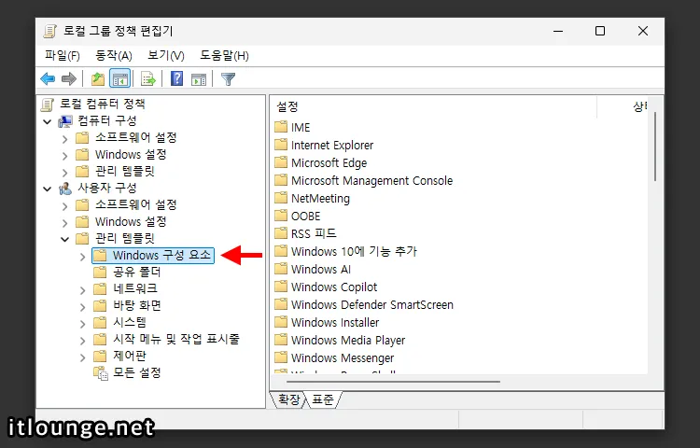This screenshot has height=448, width=700.
Task: Click folder icon next to Windows AI
Action: 281,269
